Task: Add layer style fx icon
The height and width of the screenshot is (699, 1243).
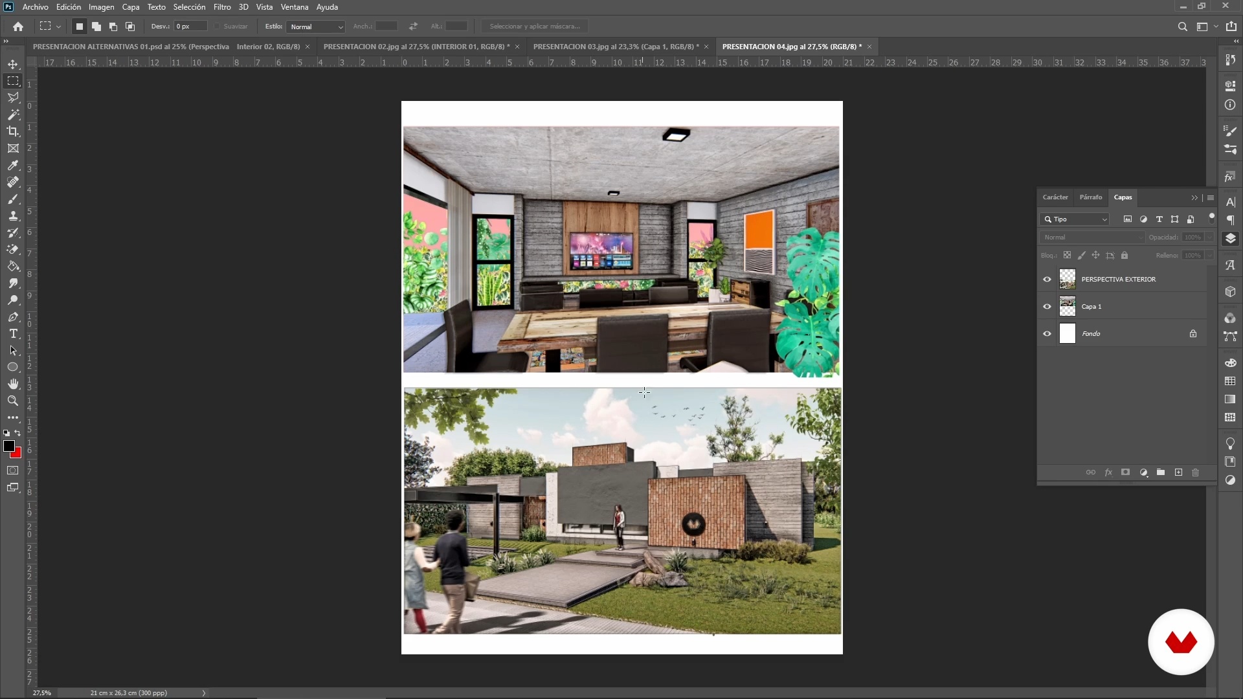Action: pos(1108,472)
